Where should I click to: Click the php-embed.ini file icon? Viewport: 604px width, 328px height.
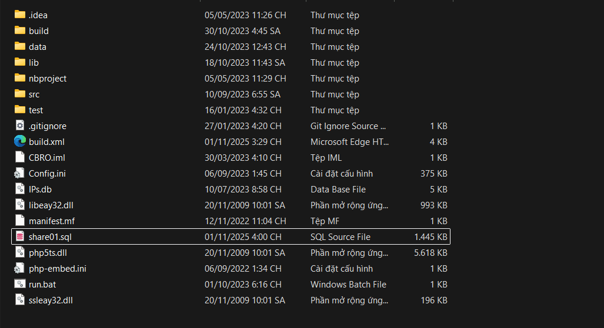click(19, 268)
